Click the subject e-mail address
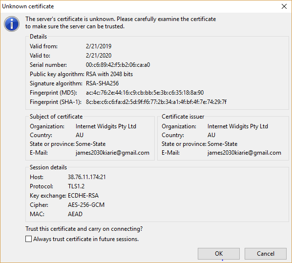The height and width of the screenshot is (263, 292). point(112,153)
